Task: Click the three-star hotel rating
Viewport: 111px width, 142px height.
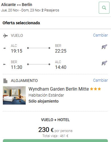Action: pyautogui.click(x=95, y=89)
